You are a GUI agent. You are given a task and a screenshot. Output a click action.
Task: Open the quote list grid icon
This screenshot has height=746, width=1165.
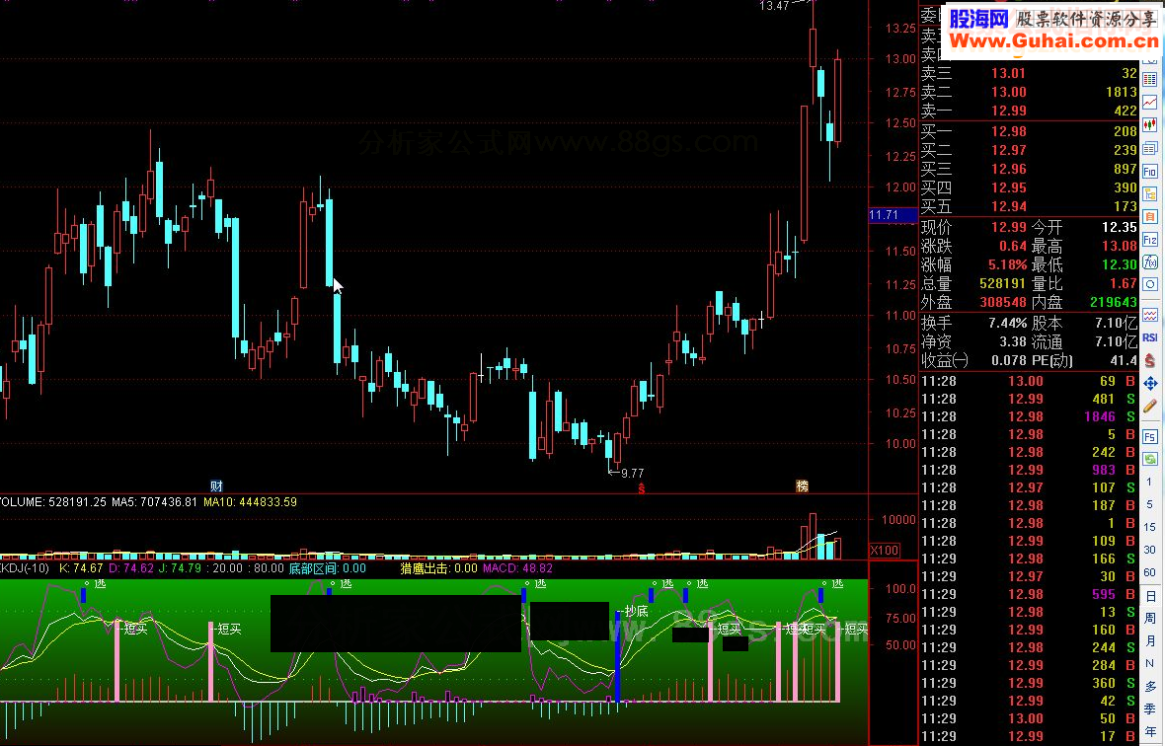click(1150, 79)
